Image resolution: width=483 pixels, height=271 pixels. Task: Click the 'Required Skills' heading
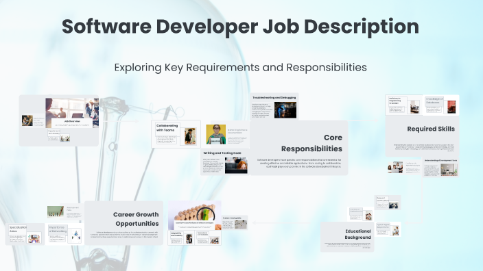[x=431, y=129]
